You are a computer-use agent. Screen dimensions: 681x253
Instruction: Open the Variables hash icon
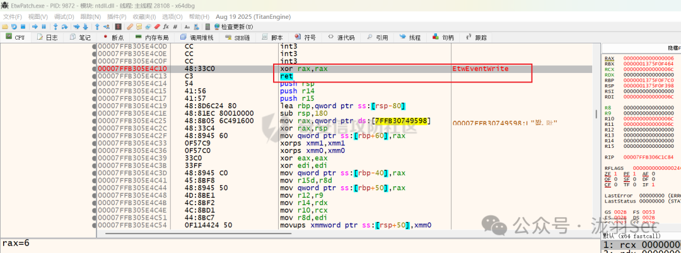[175, 27]
